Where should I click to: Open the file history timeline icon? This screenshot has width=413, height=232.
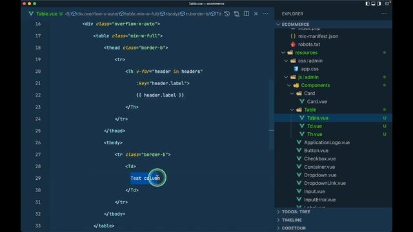[227, 14]
